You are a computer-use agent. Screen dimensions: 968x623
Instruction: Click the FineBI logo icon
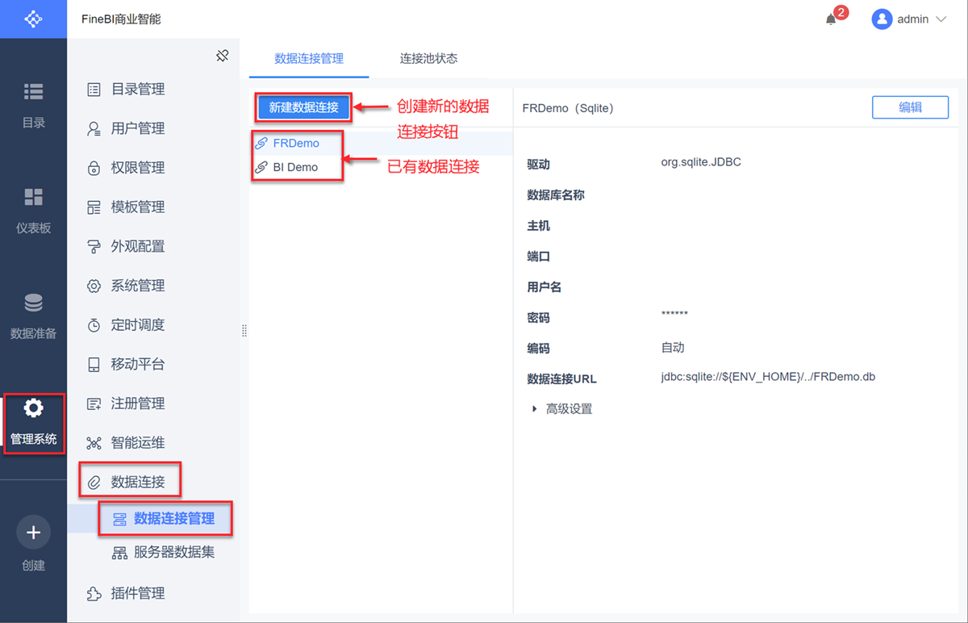[x=33, y=19]
